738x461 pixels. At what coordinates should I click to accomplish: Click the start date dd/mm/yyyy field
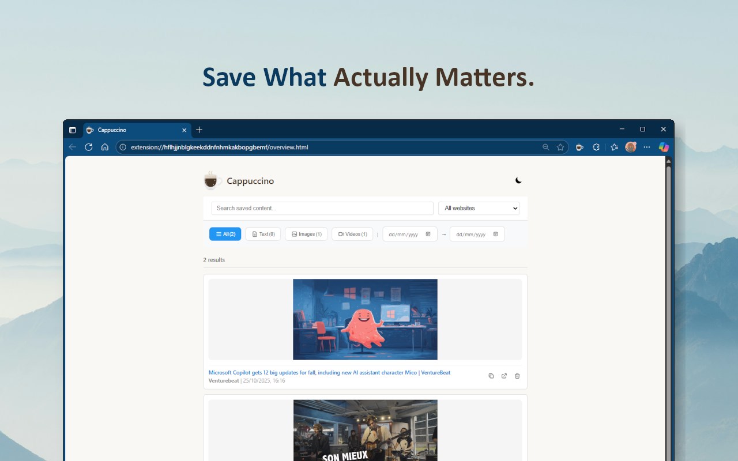pyautogui.click(x=410, y=234)
